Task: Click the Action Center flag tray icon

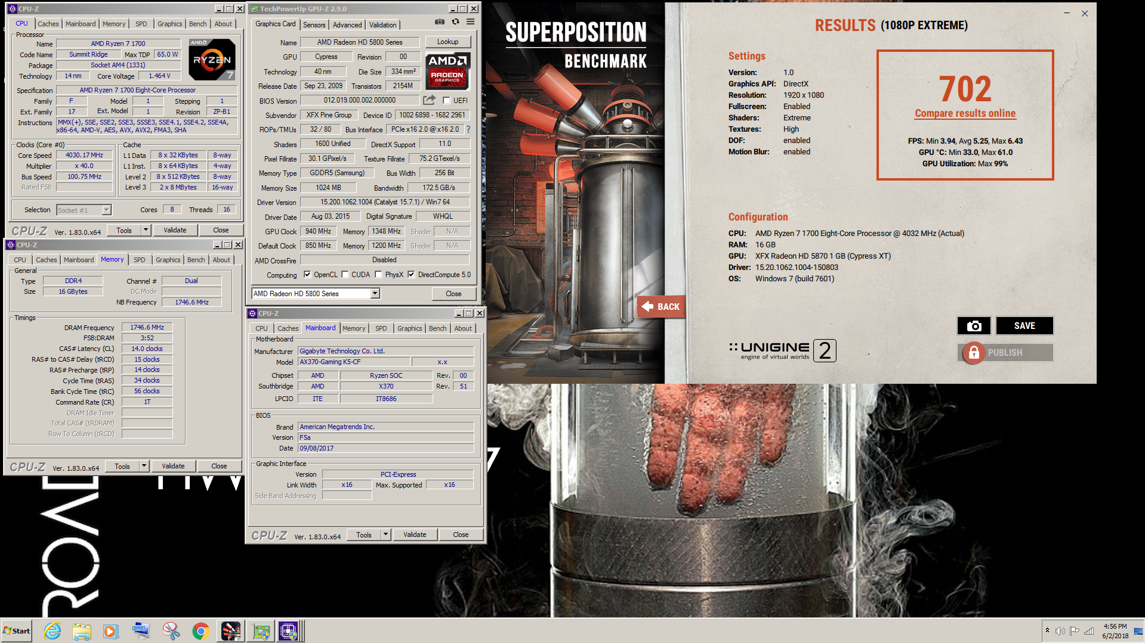Action: pos(1074,631)
